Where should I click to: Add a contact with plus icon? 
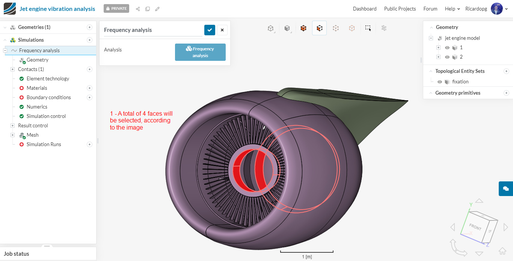tap(89, 69)
